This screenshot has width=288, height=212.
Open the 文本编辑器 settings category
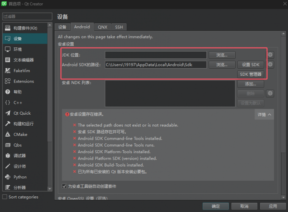[23, 60]
